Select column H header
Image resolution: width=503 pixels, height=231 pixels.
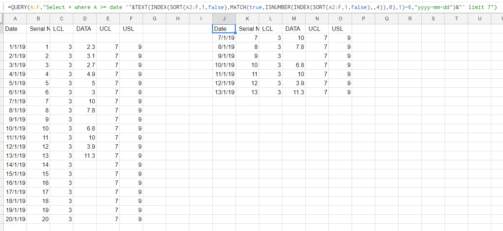pyautogui.click(x=178, y=18)
